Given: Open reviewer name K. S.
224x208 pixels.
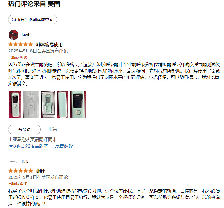Looking at the screenshot, I should [x=26, y=161].
